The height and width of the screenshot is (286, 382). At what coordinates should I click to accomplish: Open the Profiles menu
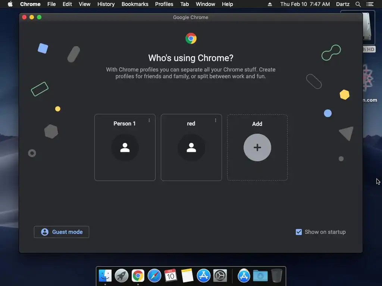click(x=164, y=4)
